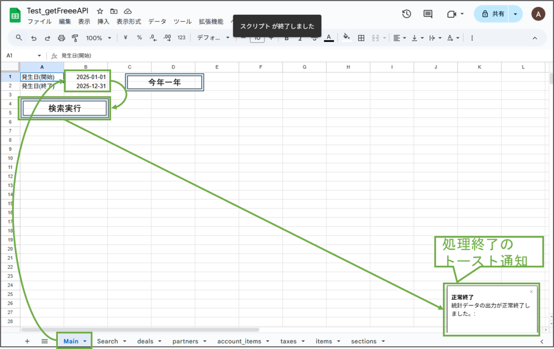554x349 pixels.
Task: Open the ファイル menu
Action: pyautogui.click(x=39, y=22)
